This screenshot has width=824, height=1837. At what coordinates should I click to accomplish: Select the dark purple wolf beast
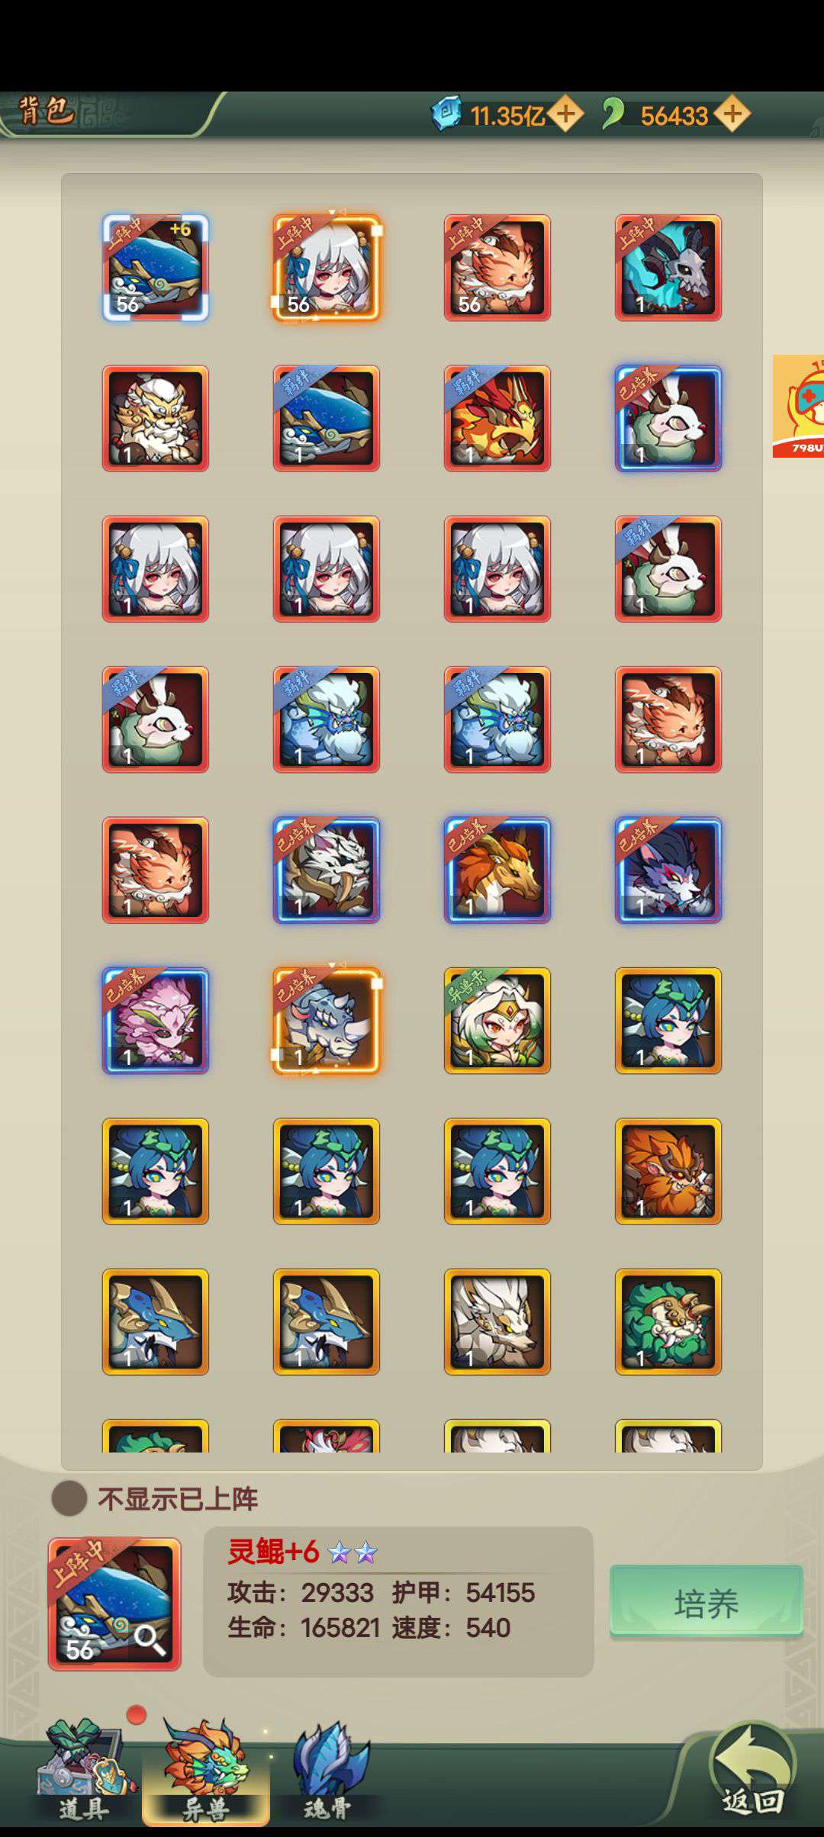[x=668, y=870]
